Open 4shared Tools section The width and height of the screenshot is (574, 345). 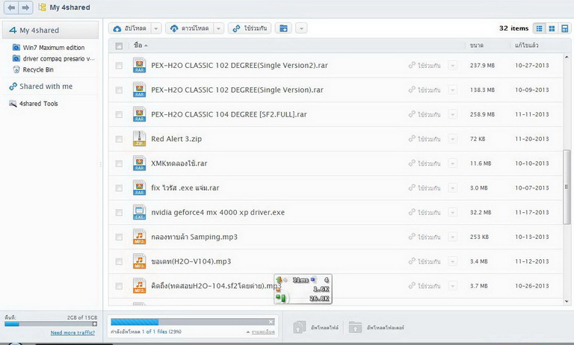click(x=38, y=104)
